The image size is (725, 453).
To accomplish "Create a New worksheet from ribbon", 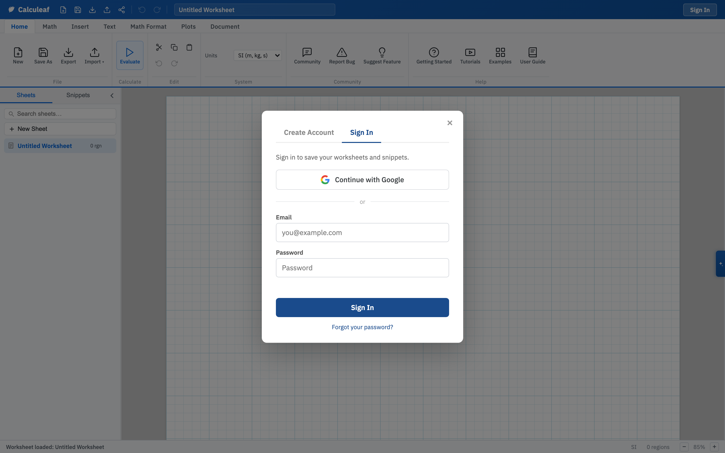I will click(x=18, y=55).
